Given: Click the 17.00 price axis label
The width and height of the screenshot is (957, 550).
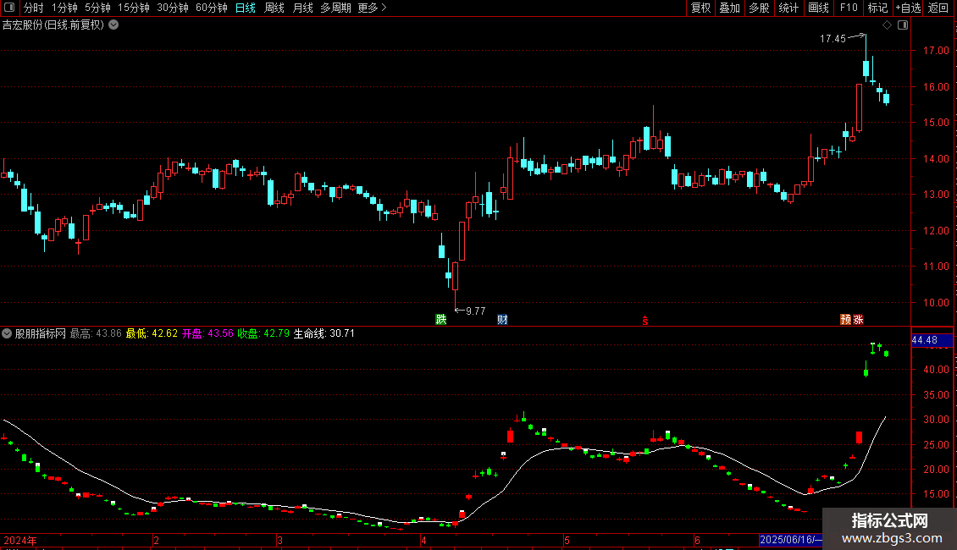Looking at the screenshot, I should click(936, 51).
